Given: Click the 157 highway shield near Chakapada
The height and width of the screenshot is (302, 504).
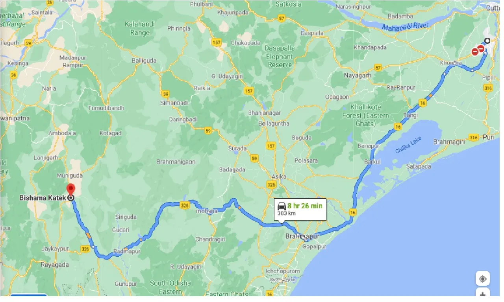Looking at the screenshot, I should pyautogui.click(x=216, y=42).
